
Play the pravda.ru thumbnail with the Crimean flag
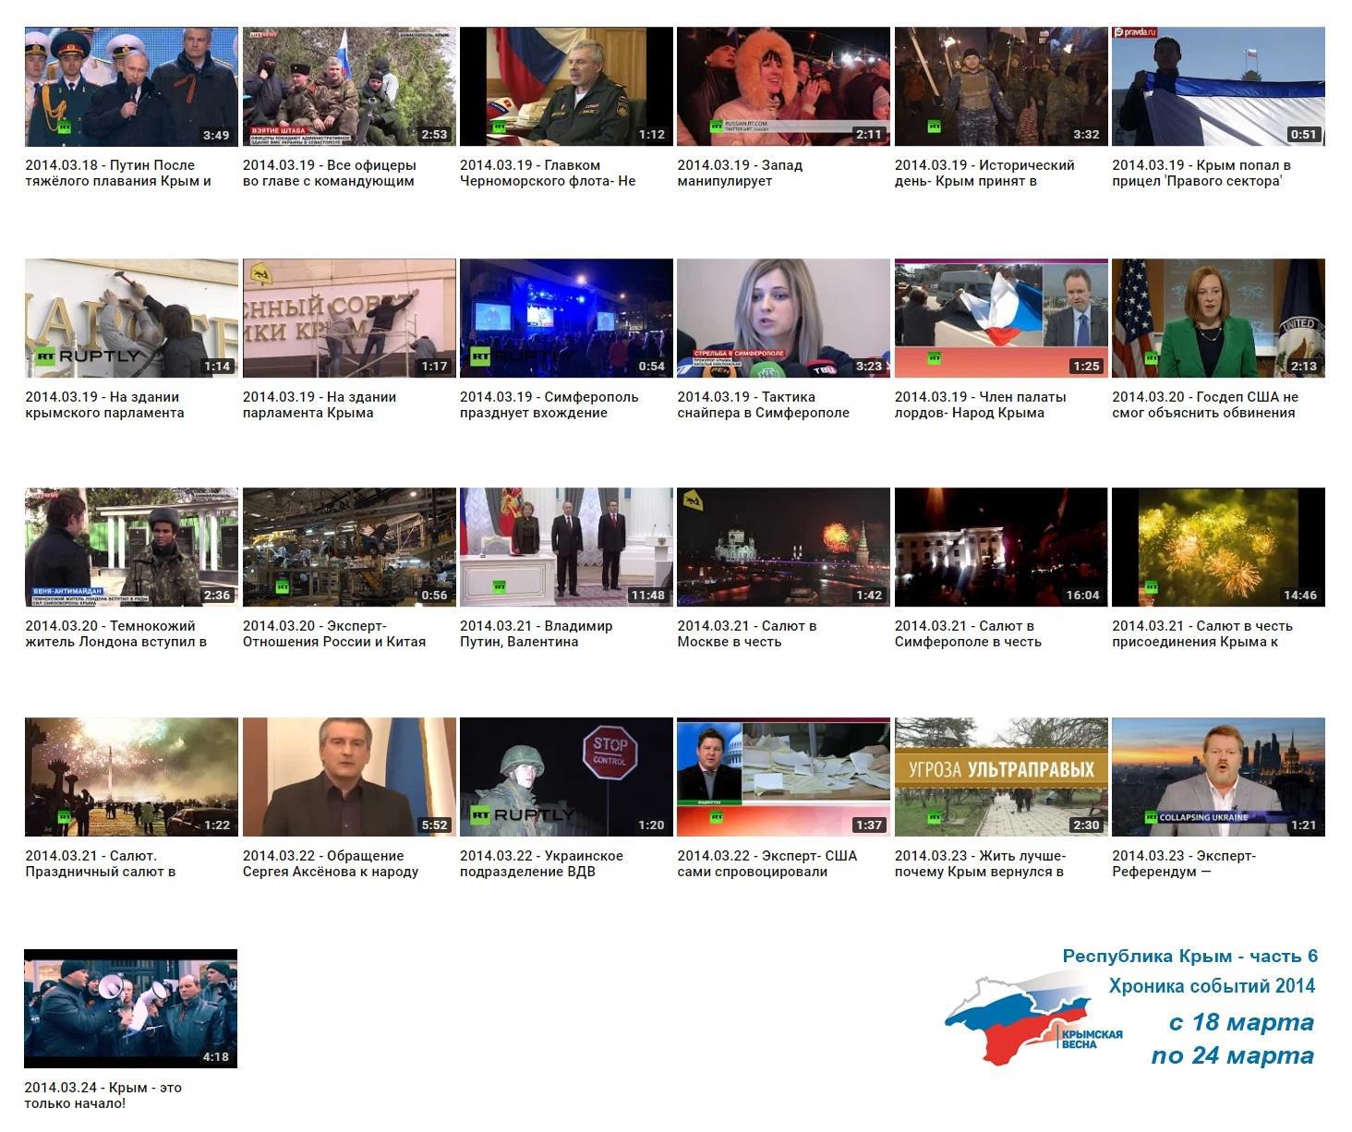[x=1218, y=87]
